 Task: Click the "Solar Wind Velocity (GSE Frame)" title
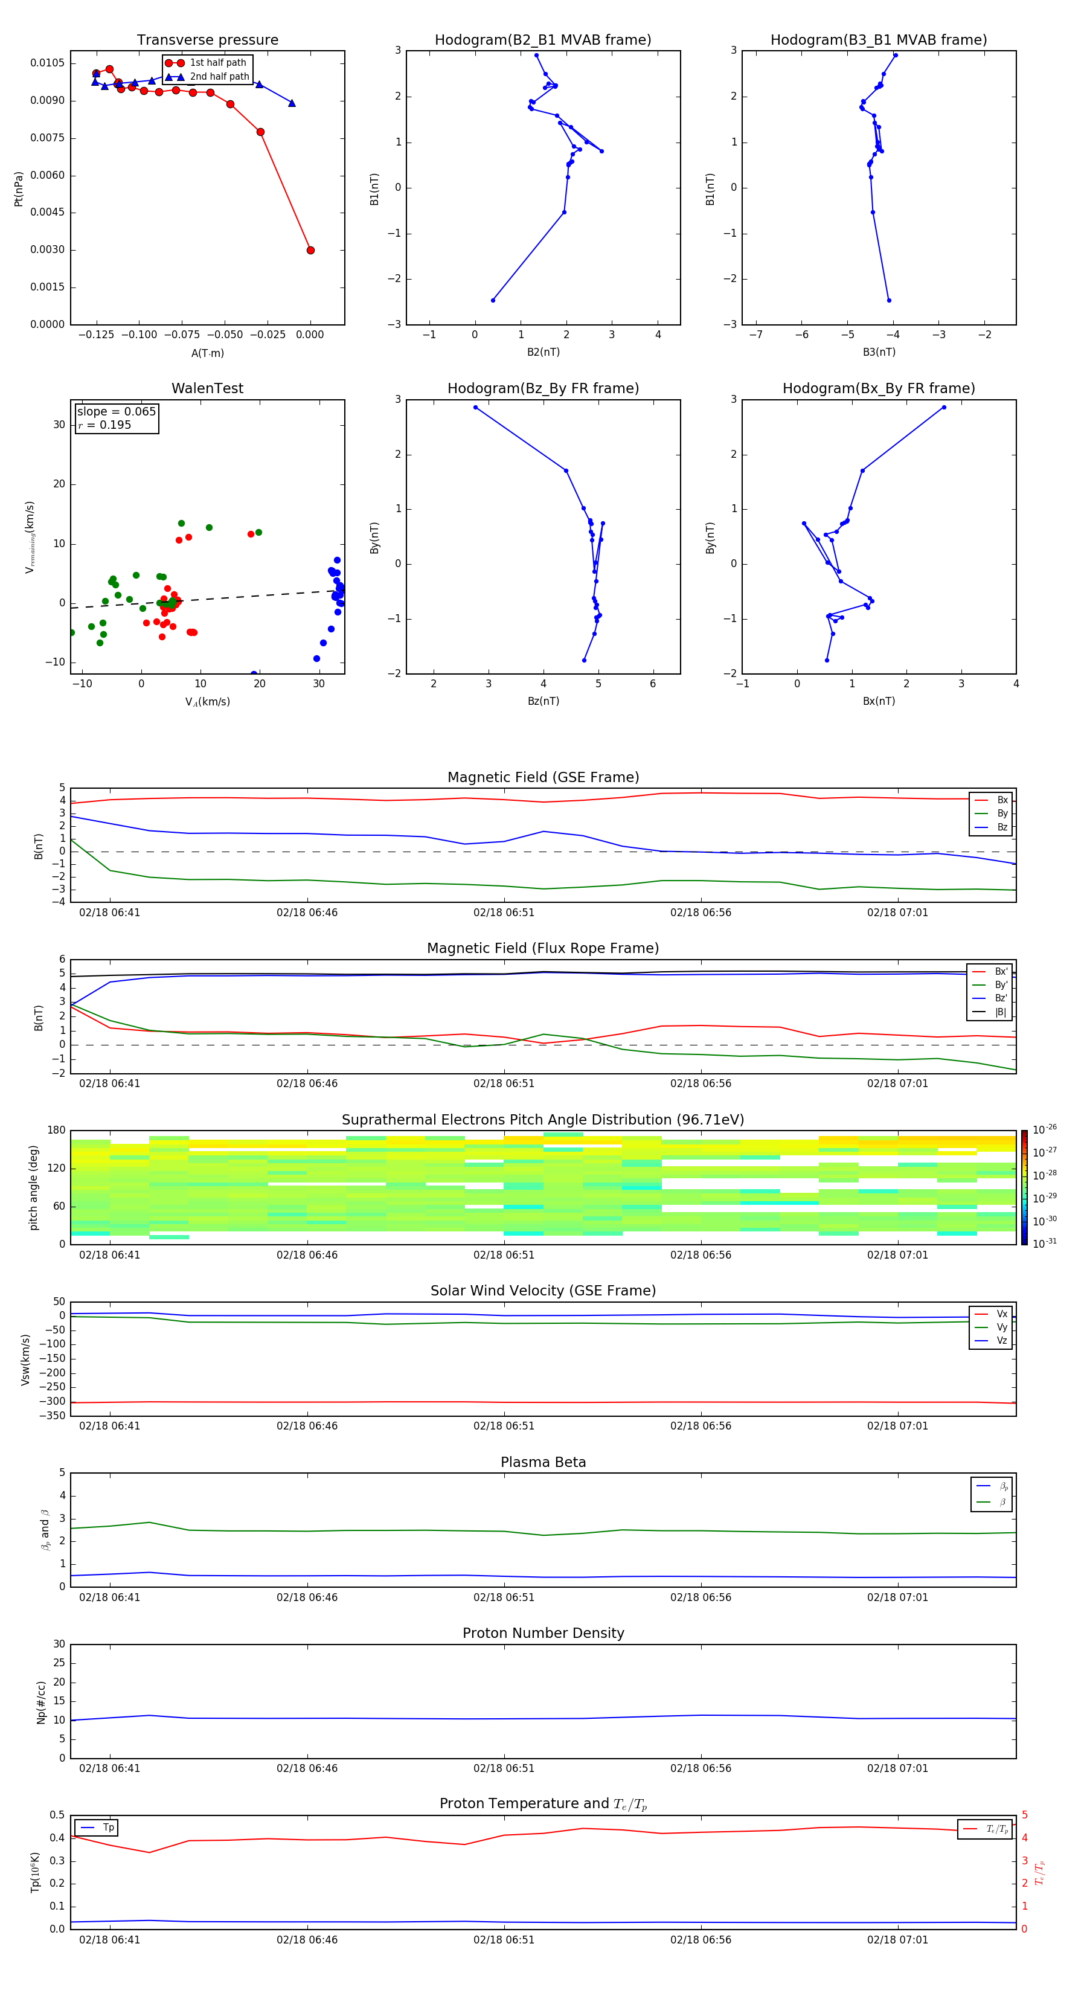tap(543, 1291)
